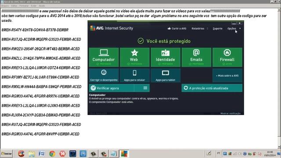Viewport: 281px width, 158px height.
Task: Open the Suporte link in AVG
Action: (217, 29)
